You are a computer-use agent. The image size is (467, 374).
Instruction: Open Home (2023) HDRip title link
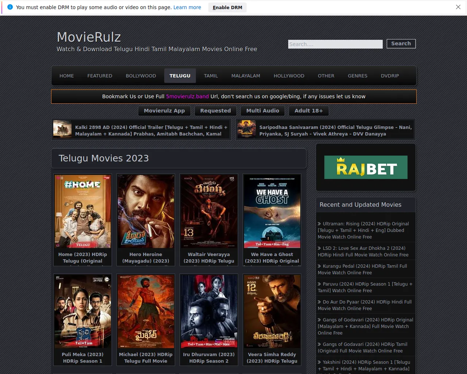pyautogui.click(x=83, y=258)
